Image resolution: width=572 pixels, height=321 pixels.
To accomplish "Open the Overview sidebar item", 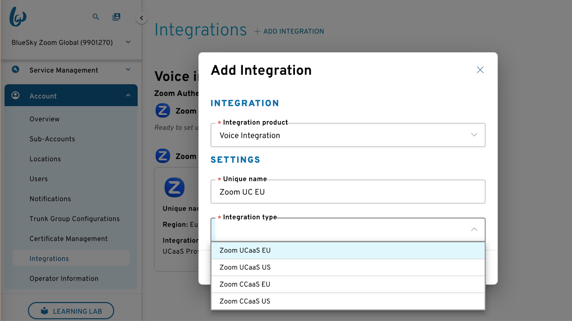I will coord(45,119).
